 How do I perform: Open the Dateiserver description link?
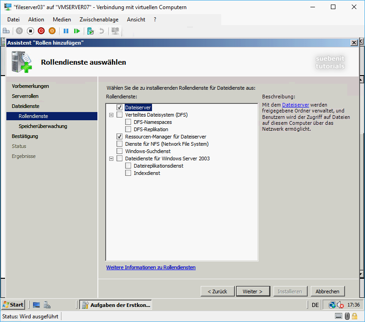(x=295, y=105)
